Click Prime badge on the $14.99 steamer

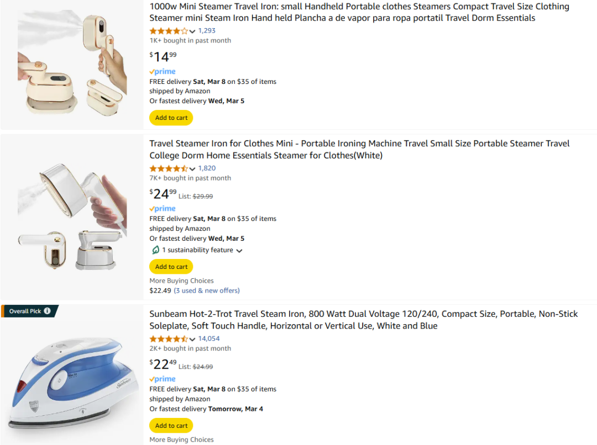[x=163, y=72]
